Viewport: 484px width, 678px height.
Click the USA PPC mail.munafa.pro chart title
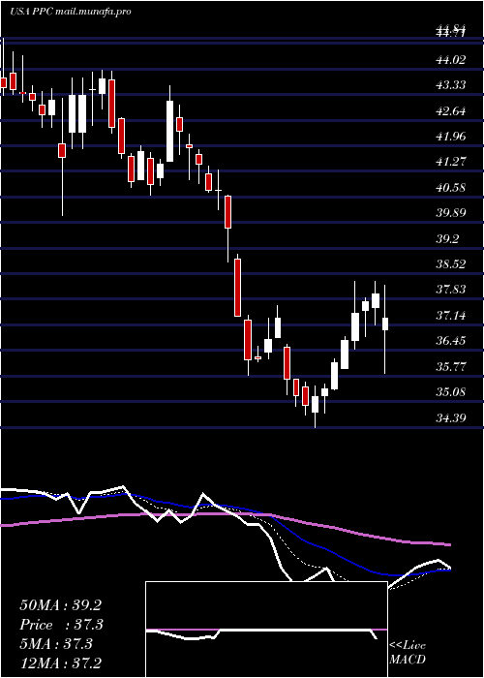pyautogui.click(x=71, y=12)
